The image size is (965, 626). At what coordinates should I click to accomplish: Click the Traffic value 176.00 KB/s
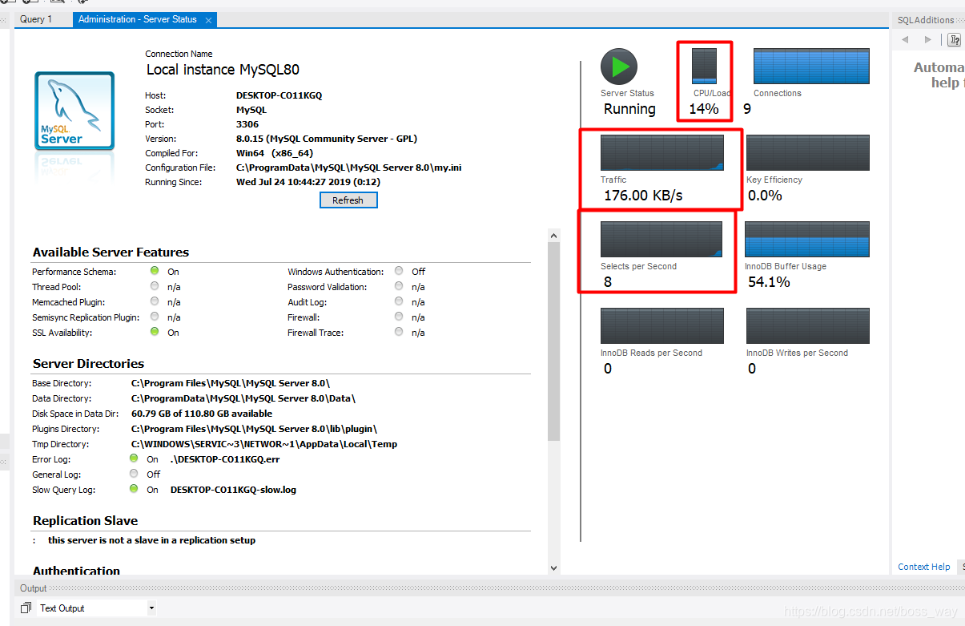643,195
